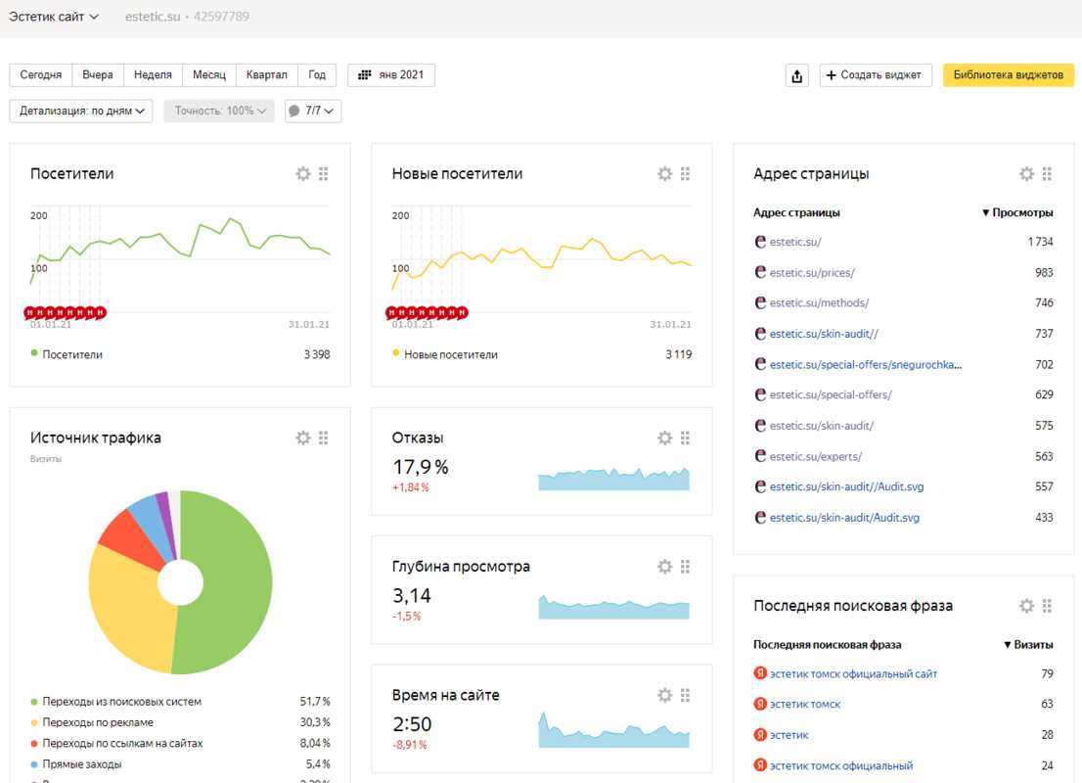
Task: Open link estetic.su/skin-audit//
Action: point(824,334)
